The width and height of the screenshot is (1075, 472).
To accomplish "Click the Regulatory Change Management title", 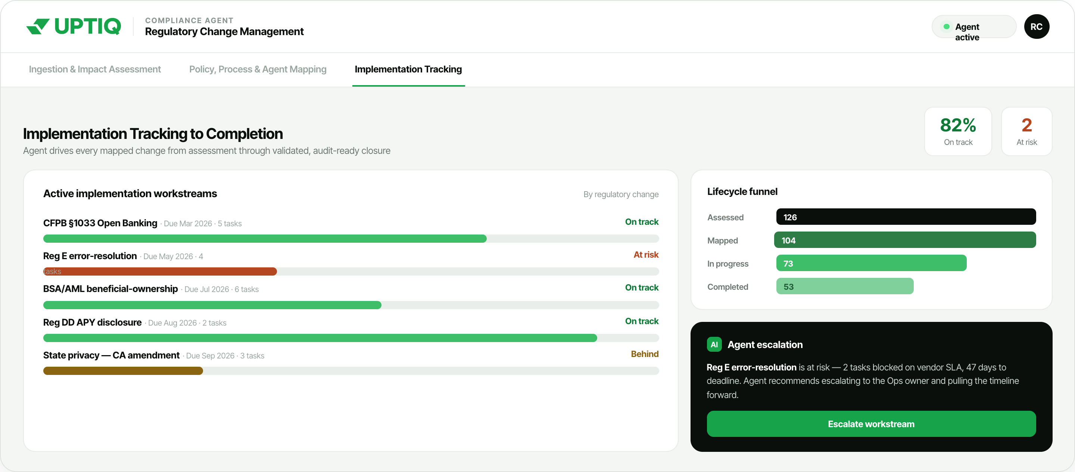I will (224, 32).
